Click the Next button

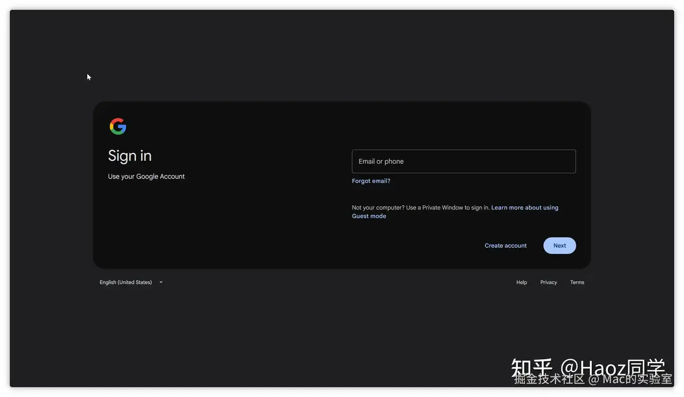coord(560,246)
